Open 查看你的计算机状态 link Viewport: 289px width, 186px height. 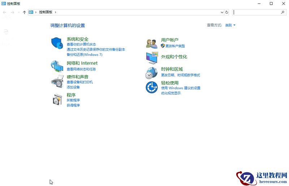coord(81,44)
